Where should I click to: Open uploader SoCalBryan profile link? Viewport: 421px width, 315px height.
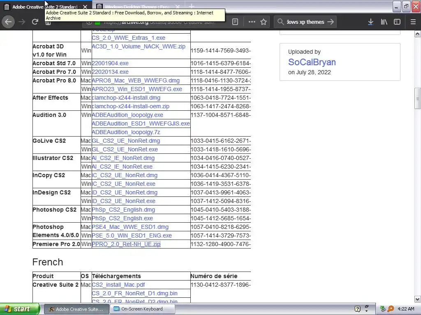pyautogui.click(x=312, y=62)
